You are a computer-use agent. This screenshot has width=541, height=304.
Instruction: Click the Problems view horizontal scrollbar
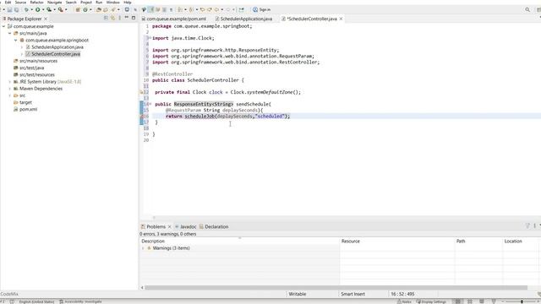point(336,287)
